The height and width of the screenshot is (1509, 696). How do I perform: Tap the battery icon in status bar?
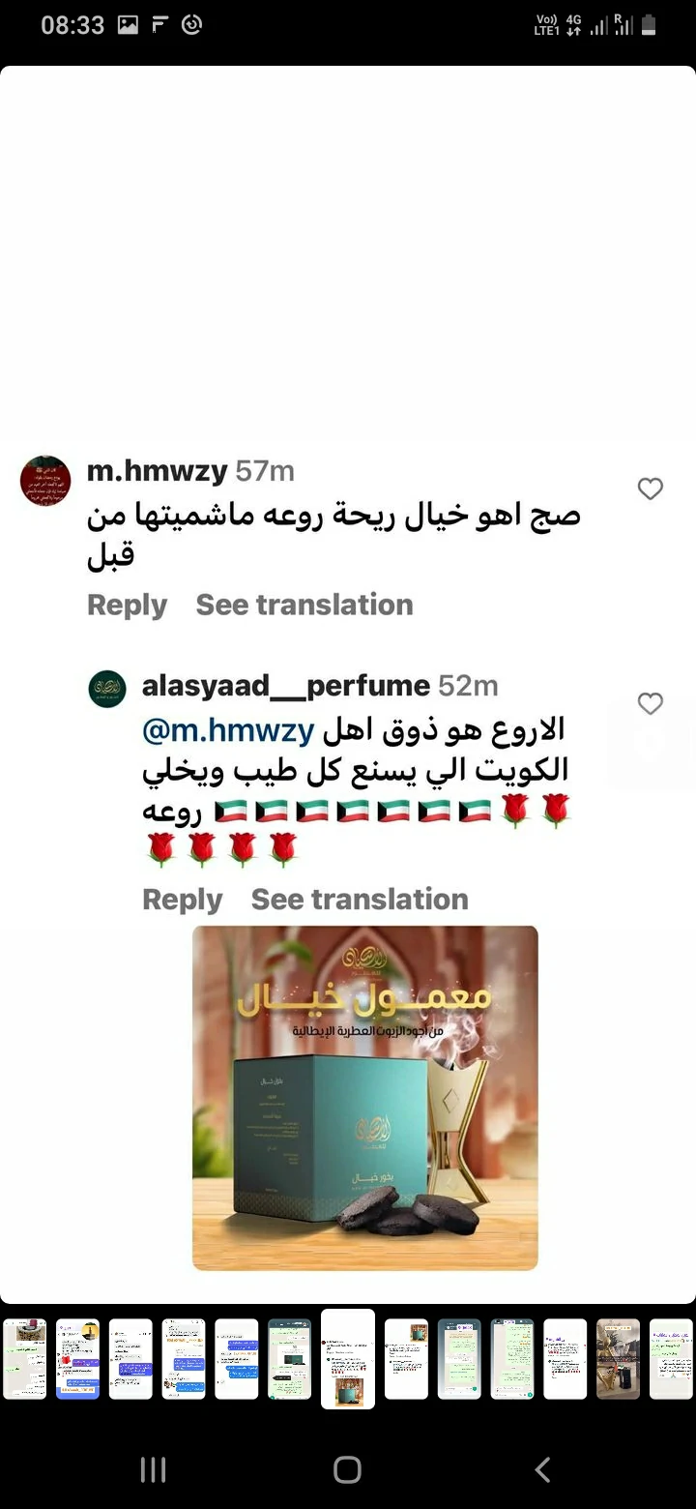[650, 25]
